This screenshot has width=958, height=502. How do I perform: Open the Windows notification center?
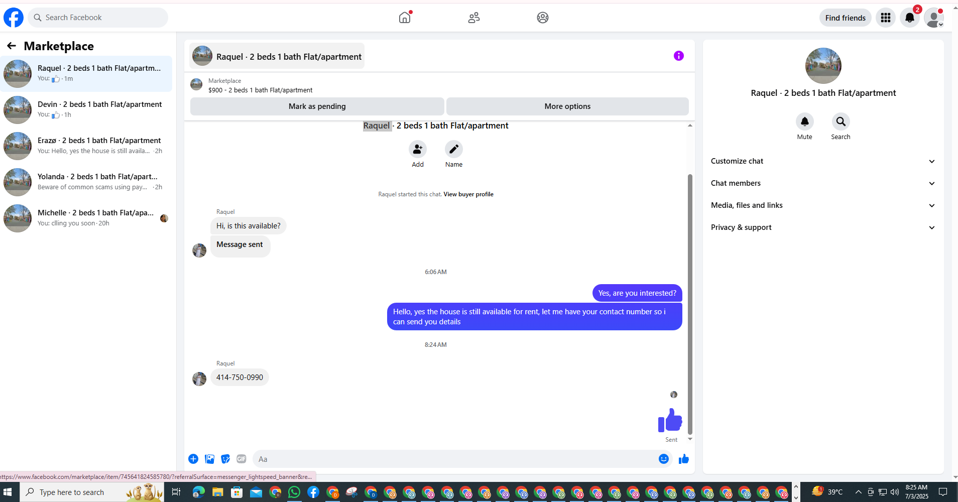pos(943,492)
